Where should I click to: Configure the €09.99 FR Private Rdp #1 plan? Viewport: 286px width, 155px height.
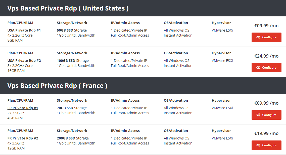click(x=266, y=115)
